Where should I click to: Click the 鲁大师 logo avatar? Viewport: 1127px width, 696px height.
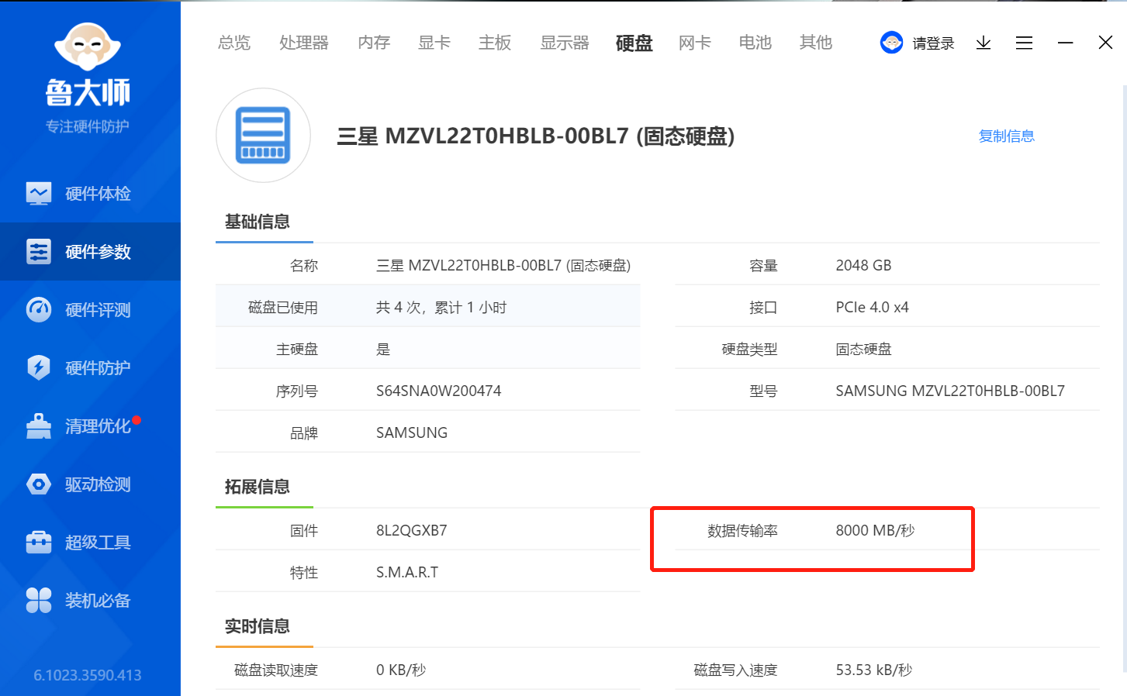click(88, 47)
